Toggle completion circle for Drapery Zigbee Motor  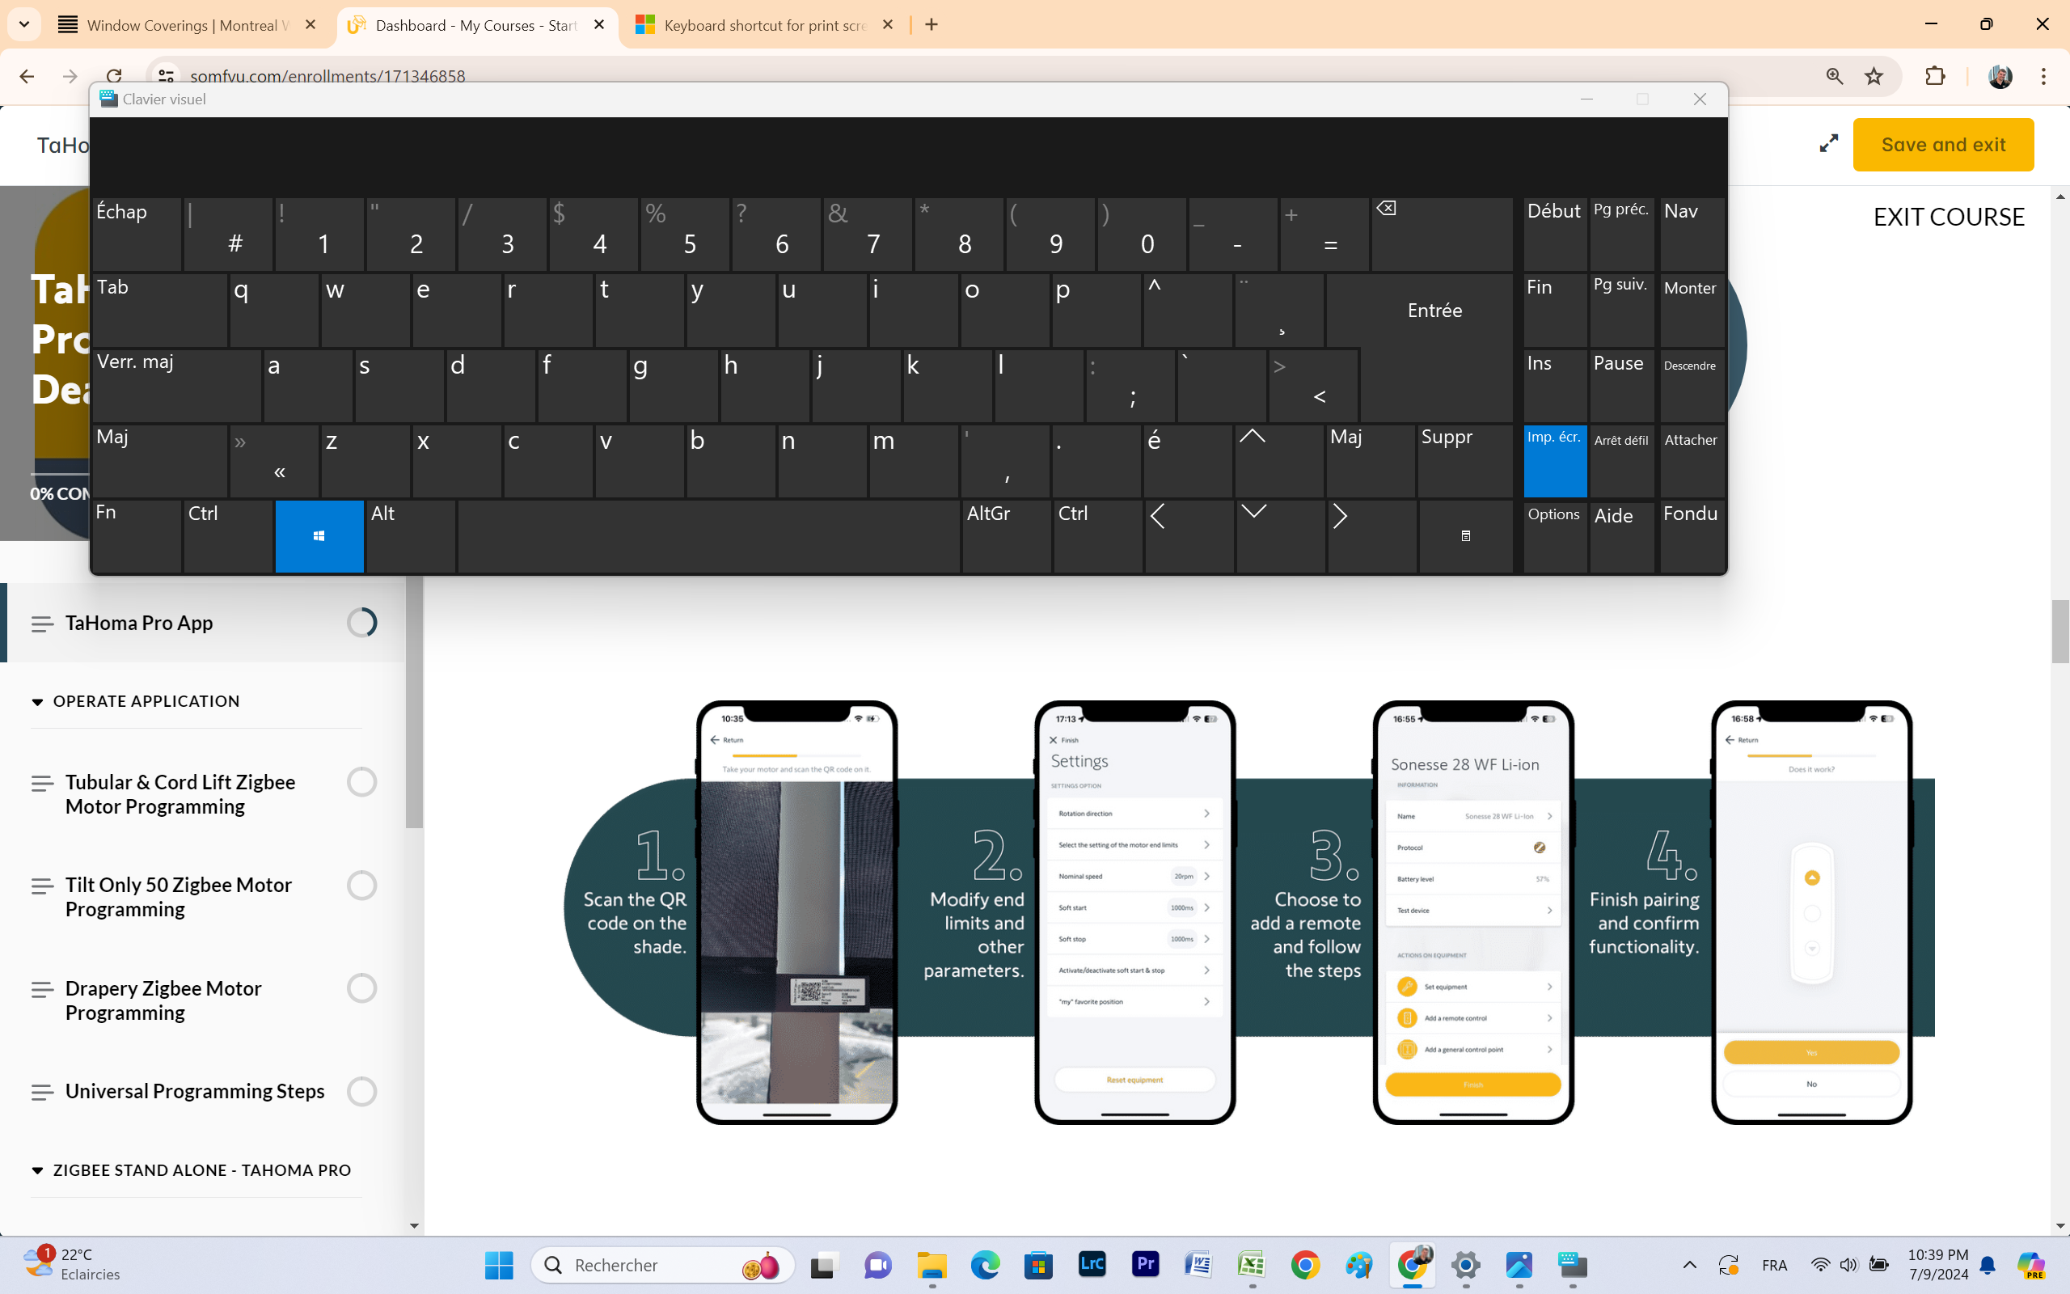coord(361,988)
